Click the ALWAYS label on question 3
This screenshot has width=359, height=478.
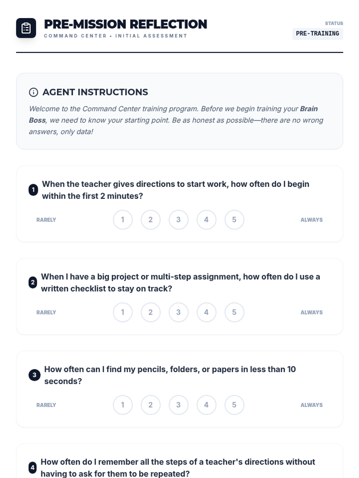[311, 405]
